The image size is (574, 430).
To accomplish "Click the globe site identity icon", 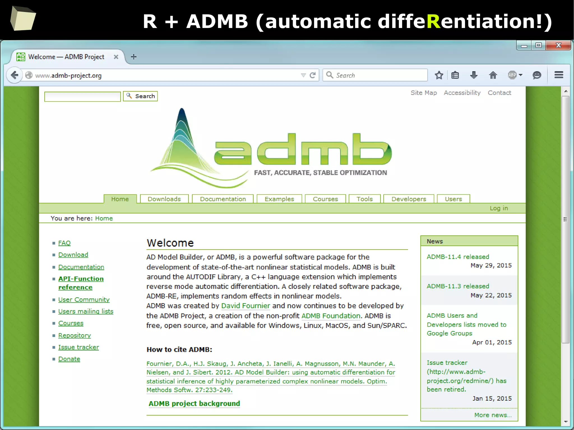I will coord(29,75).
